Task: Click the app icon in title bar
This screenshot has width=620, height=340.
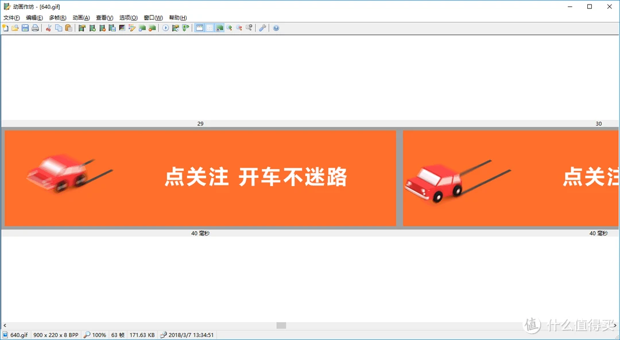Action: click(x=7, y=7)
